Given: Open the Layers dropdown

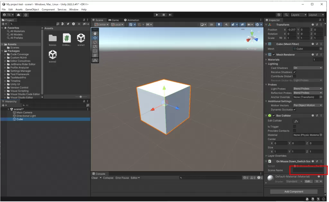Looking at the screenshot, I should [298, 15].
